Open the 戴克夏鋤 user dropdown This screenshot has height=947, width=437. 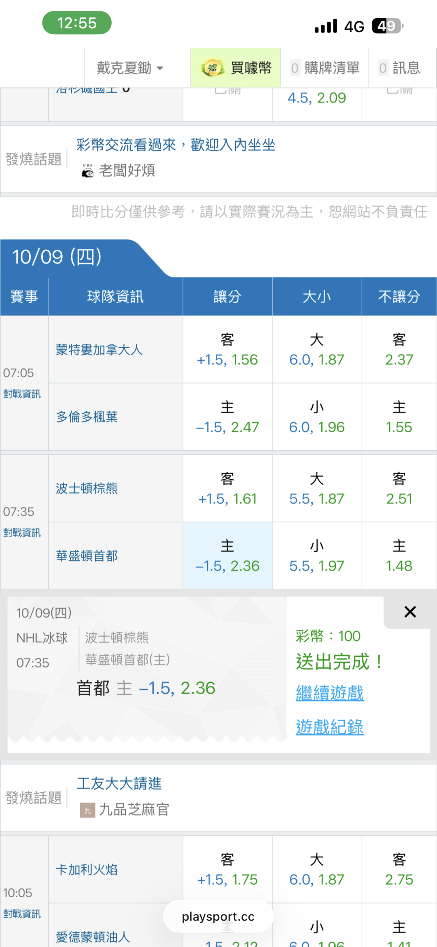(x=129, y=68)
